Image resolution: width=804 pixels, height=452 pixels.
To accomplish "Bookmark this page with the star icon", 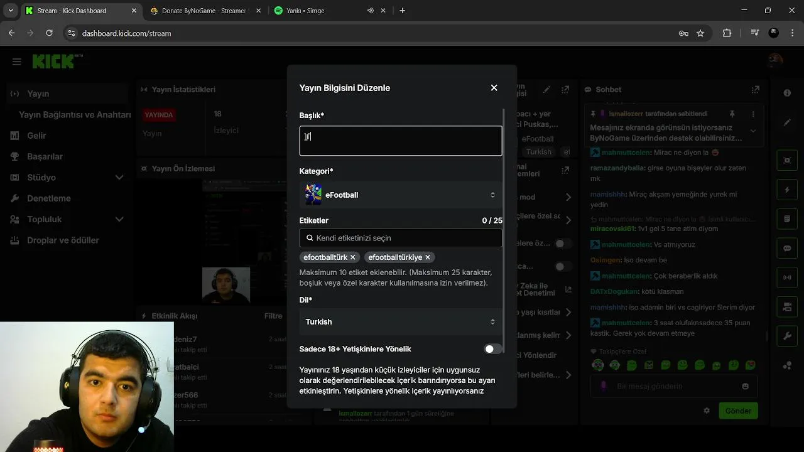I will tap(700, 33).
